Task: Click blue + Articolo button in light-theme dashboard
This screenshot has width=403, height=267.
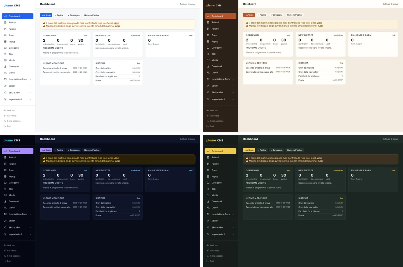Action: [46, 15]
